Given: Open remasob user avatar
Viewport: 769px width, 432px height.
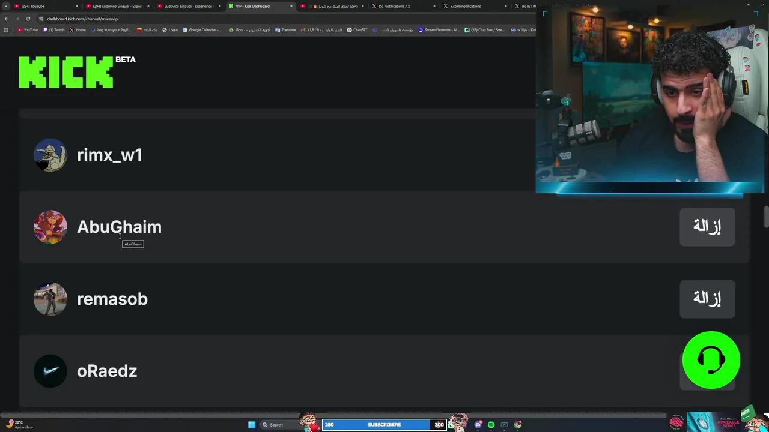Looking at the screenshot, I should 50,299.
